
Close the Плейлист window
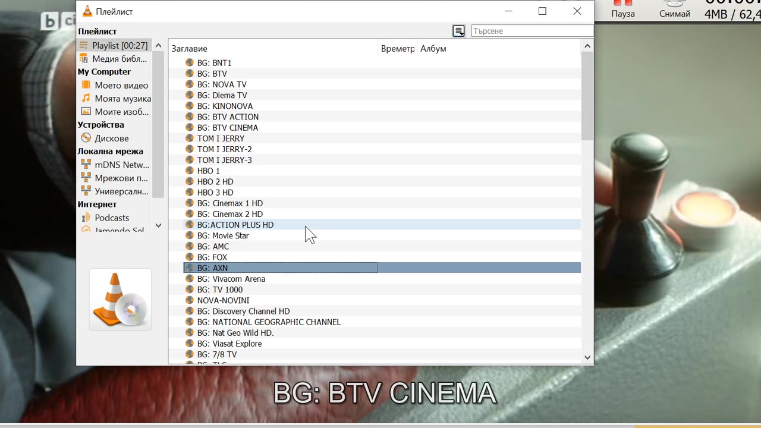[577, 11]
